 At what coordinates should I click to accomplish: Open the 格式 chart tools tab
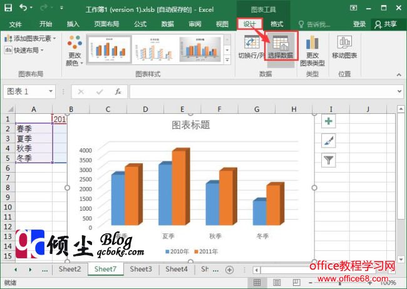tap(277, 24)
